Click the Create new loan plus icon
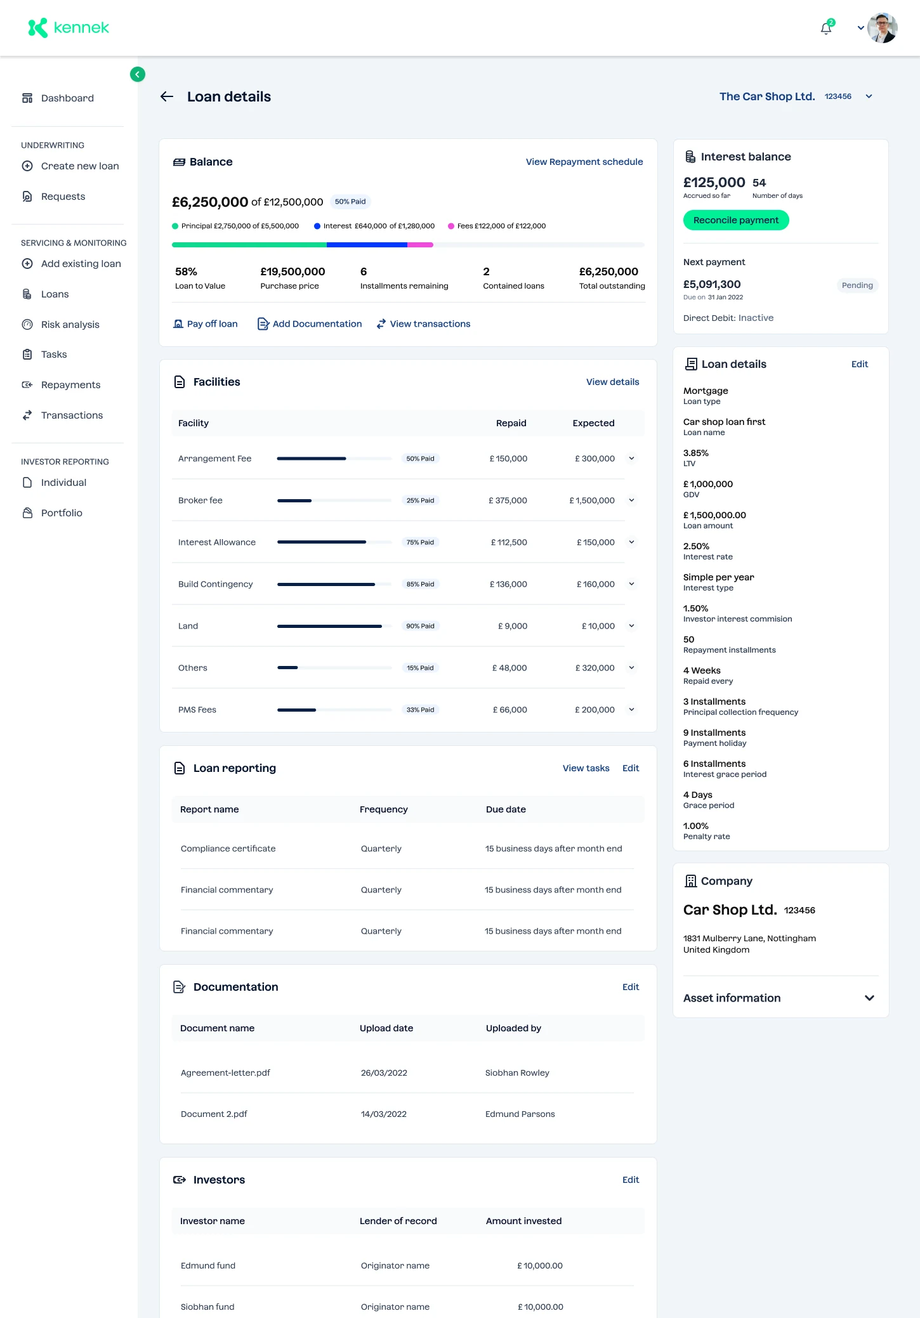This screenshot has height=1318, width=920. 27,166
